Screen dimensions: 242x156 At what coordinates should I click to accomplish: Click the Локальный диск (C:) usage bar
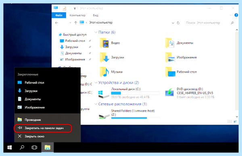[x=136, y=93]
